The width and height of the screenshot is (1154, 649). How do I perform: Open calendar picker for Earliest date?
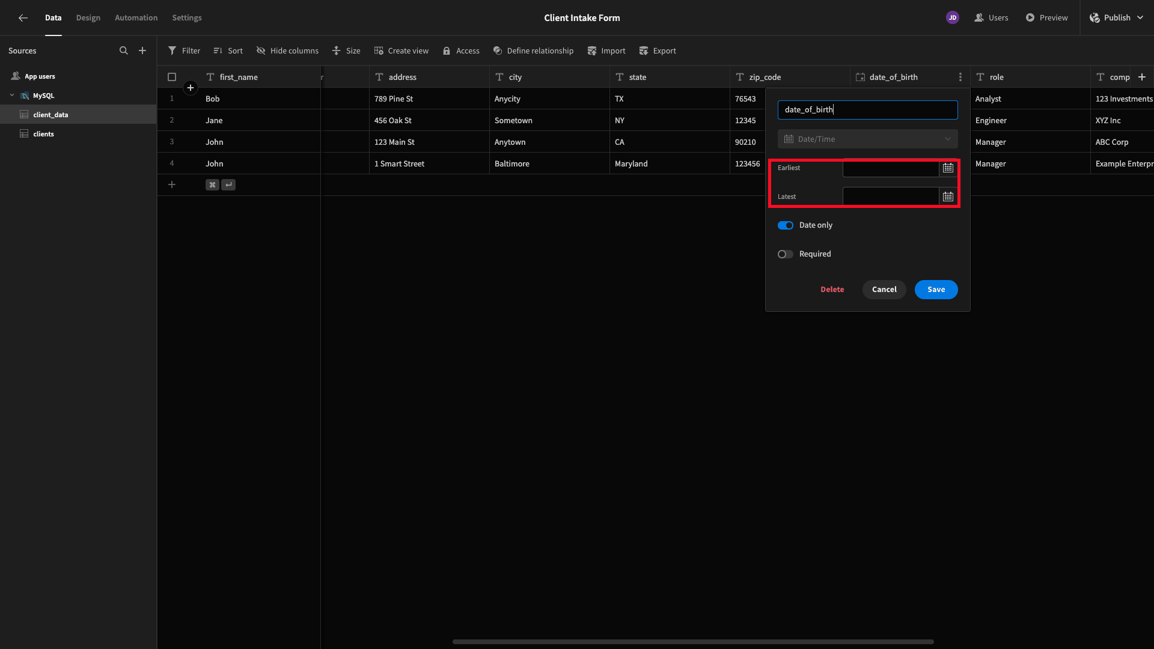(x=948, y=168)
